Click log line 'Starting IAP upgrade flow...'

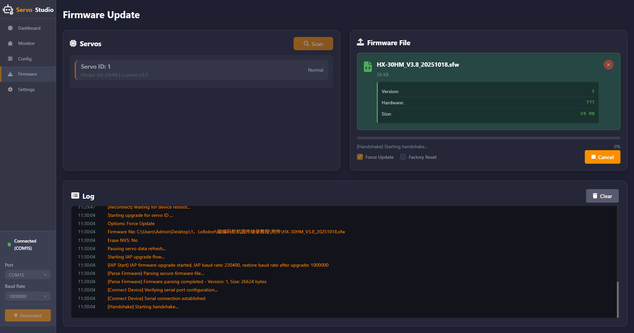(x=136, y=257)
